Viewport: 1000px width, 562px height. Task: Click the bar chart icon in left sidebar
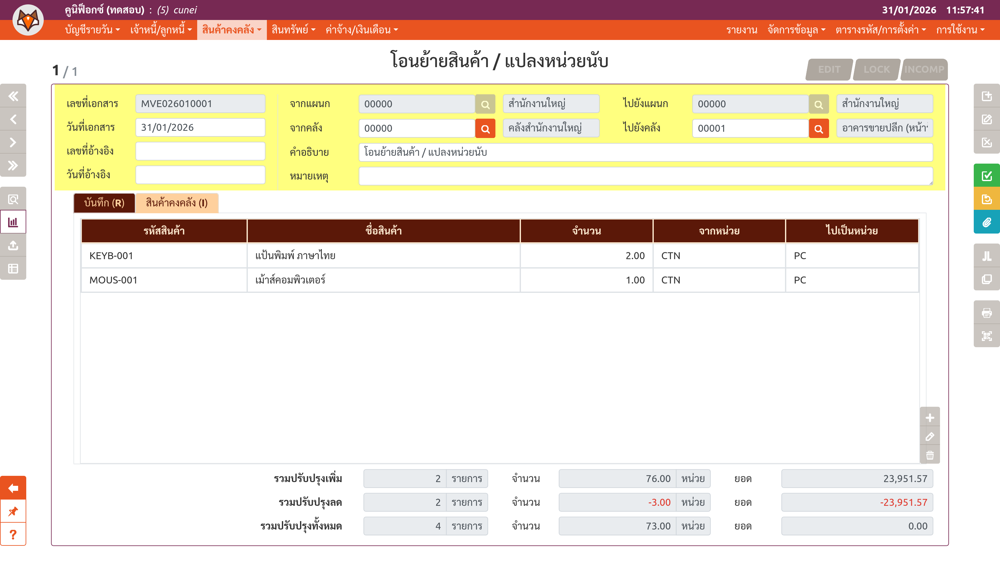coord(13,222)
